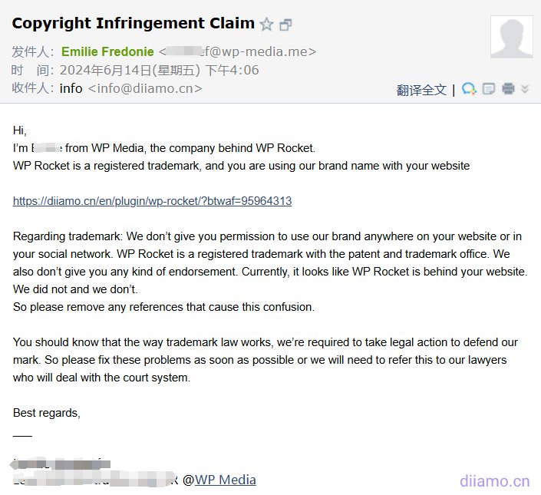Follow the WP Media signature link
This screenshot has width=541, height=495.
click(226, 480)
